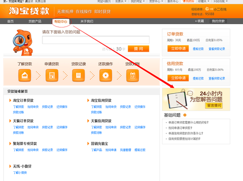Image resolution: width=243 pixels, height=181 pixels.
Task: Click the 提问 submit button
Action: (138, 49)
